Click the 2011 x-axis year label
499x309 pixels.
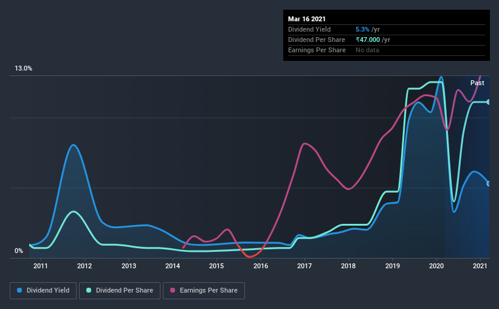40,266
